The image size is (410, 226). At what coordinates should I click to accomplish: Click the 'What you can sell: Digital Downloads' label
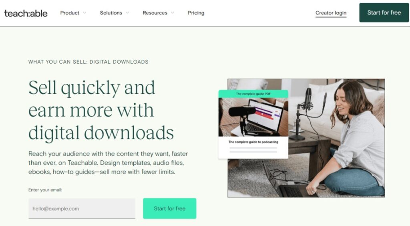88,62
